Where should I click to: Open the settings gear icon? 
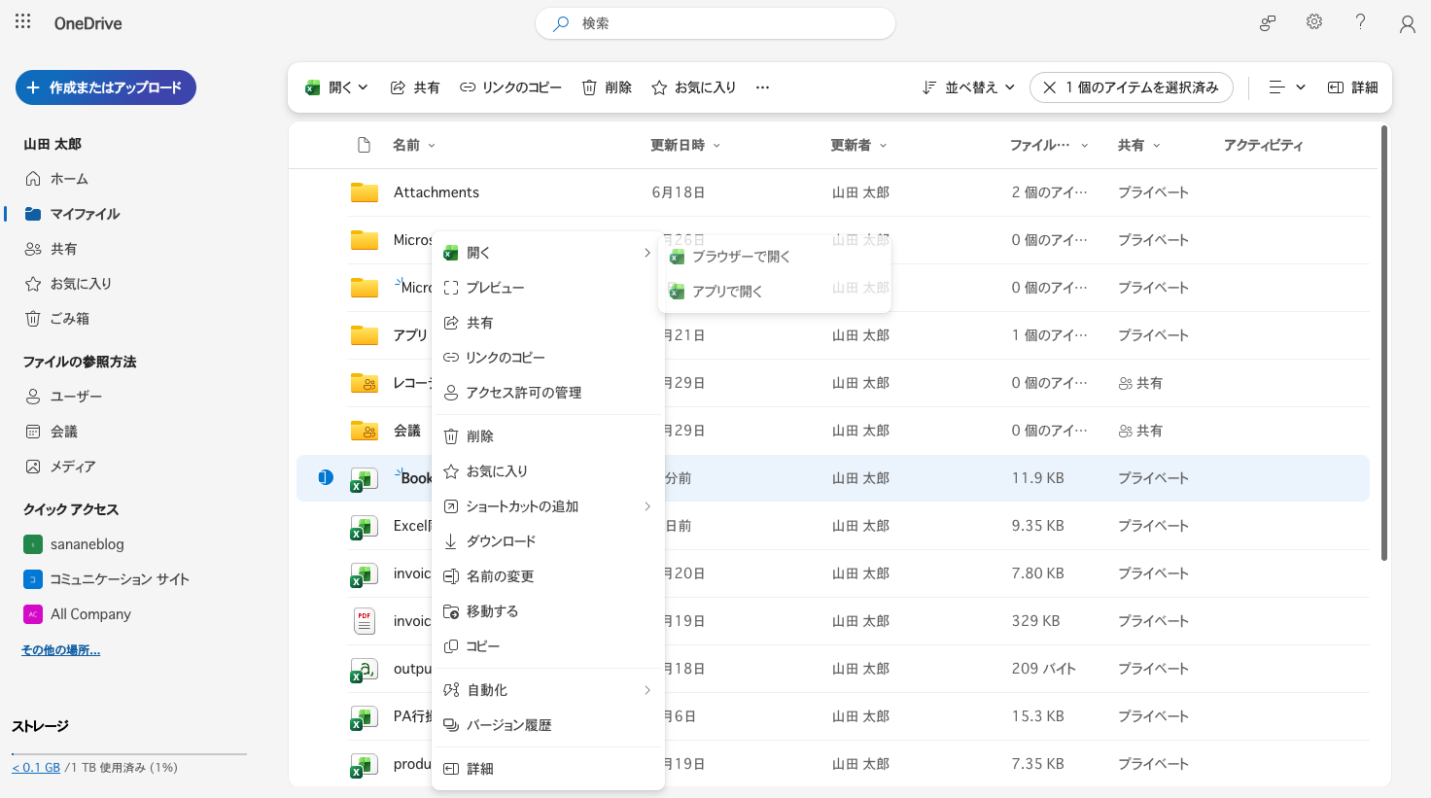[1314, 21]
